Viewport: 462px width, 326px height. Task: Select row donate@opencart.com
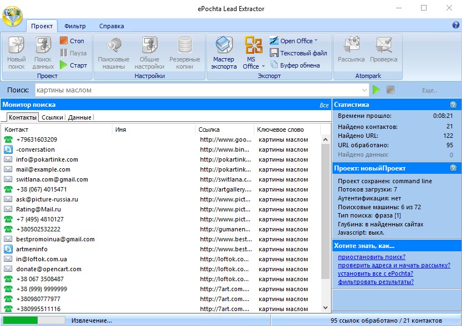pos(161,269)
